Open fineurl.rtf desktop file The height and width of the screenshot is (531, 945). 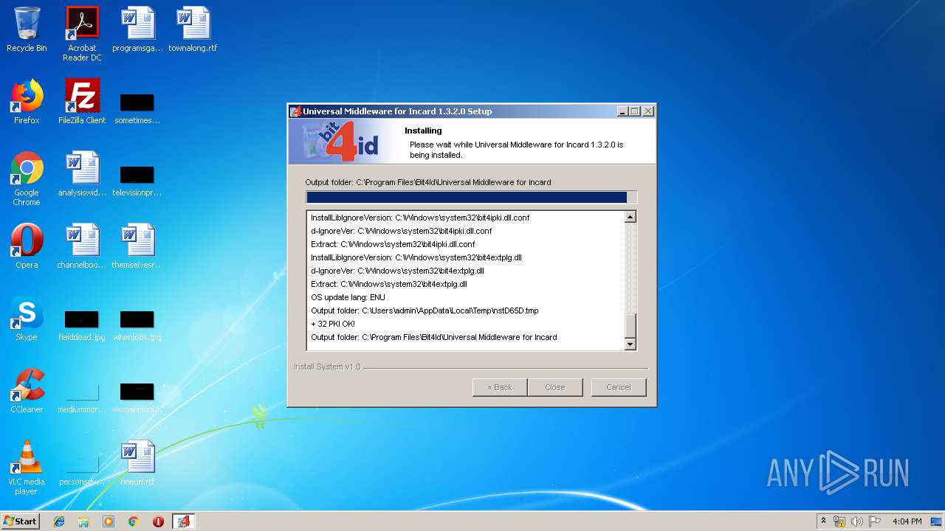(x=137, y=463)
